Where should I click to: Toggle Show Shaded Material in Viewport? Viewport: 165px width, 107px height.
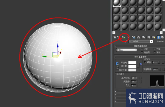154,37
